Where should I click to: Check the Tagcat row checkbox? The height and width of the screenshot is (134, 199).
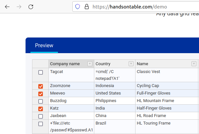pos(41,72)
